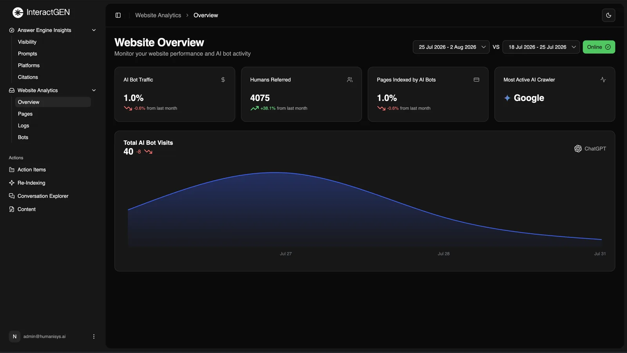627x353 pixels.
Task: Click the ChatGPT logo icon in chart
Action: pos(578,149)
